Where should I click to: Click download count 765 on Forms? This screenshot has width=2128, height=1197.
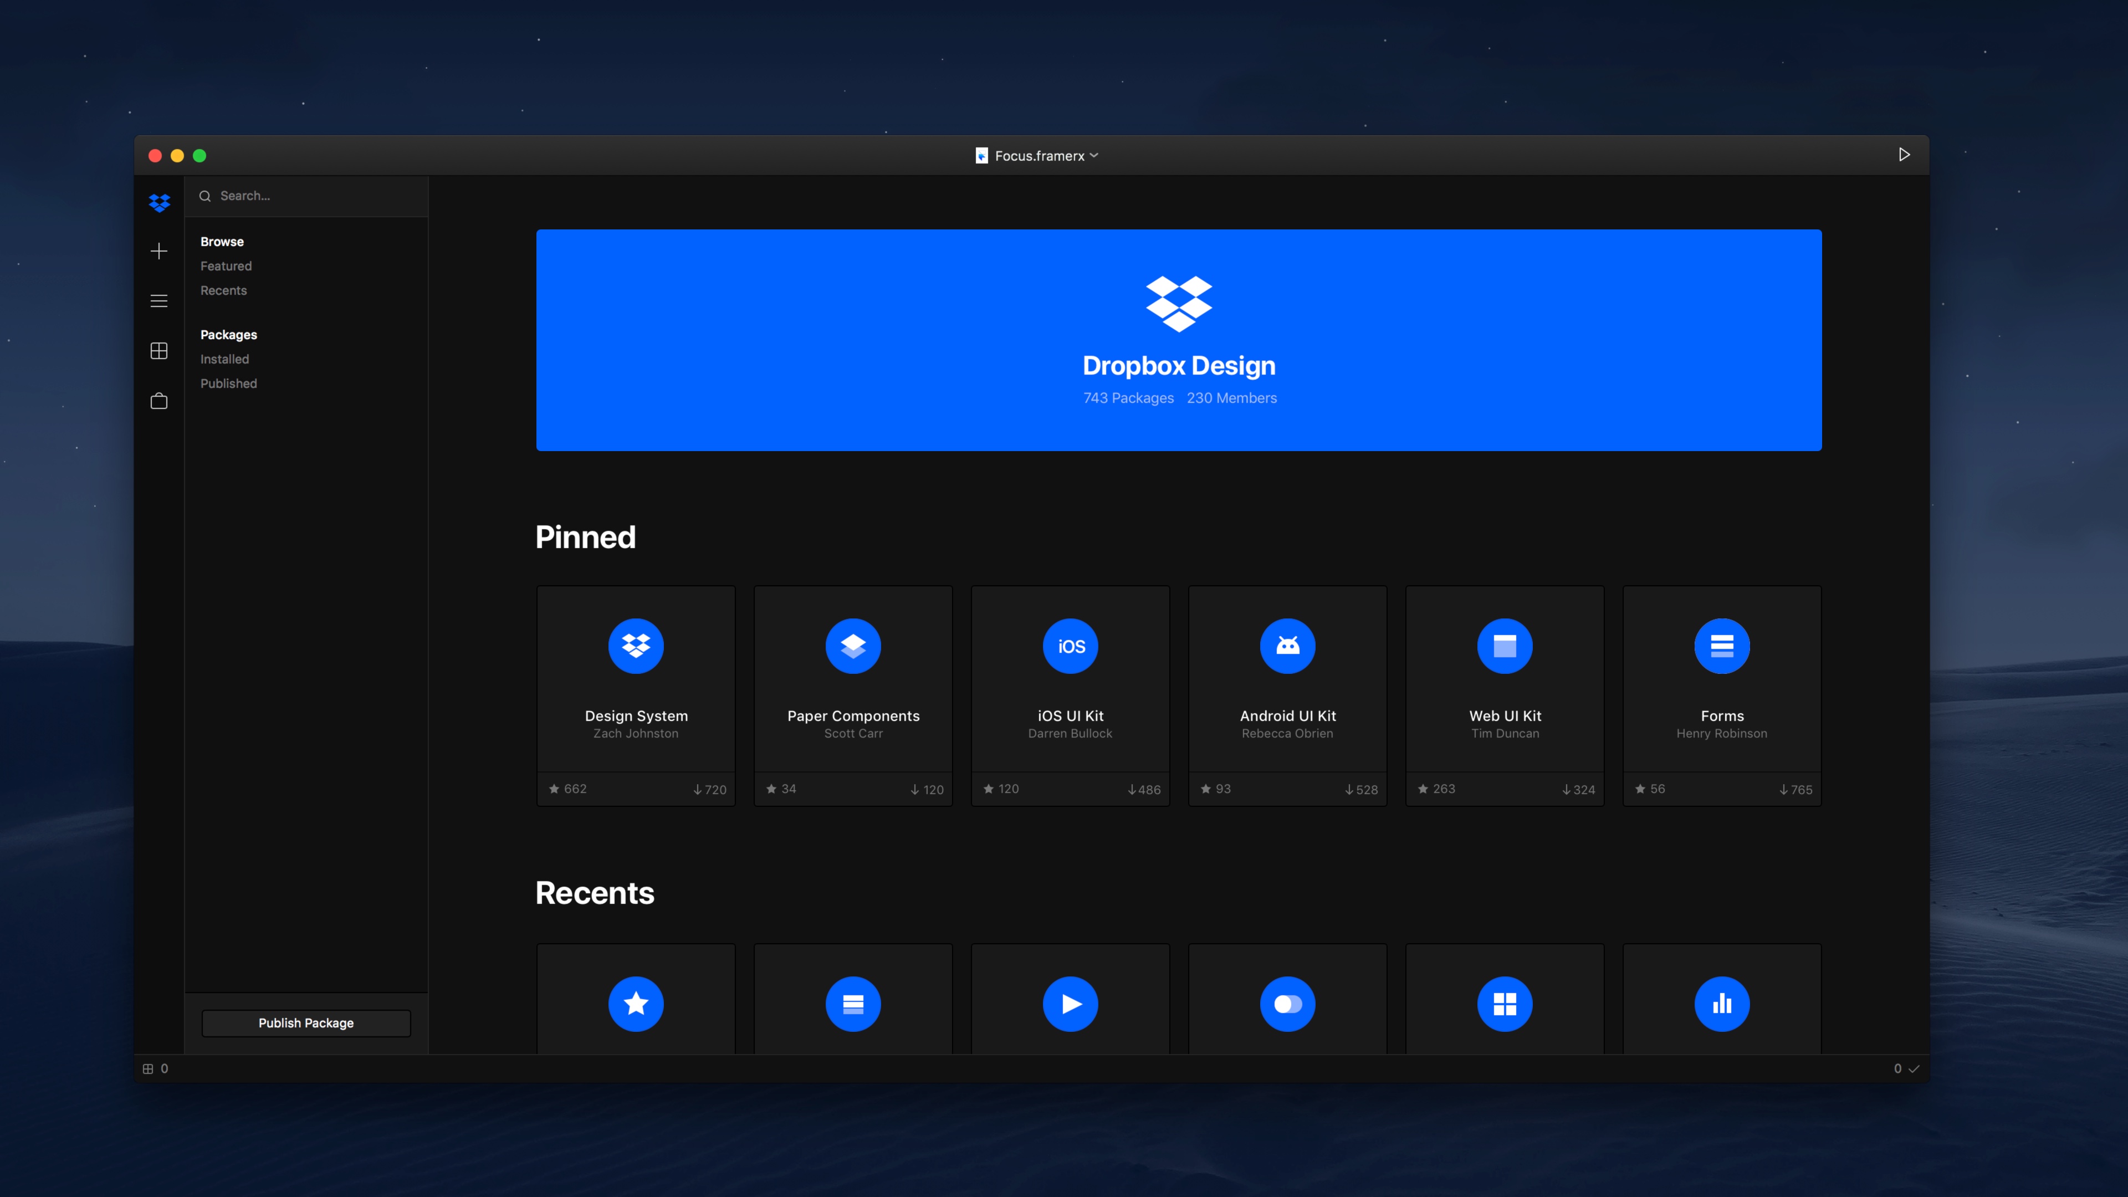[x=1797, y=790]
